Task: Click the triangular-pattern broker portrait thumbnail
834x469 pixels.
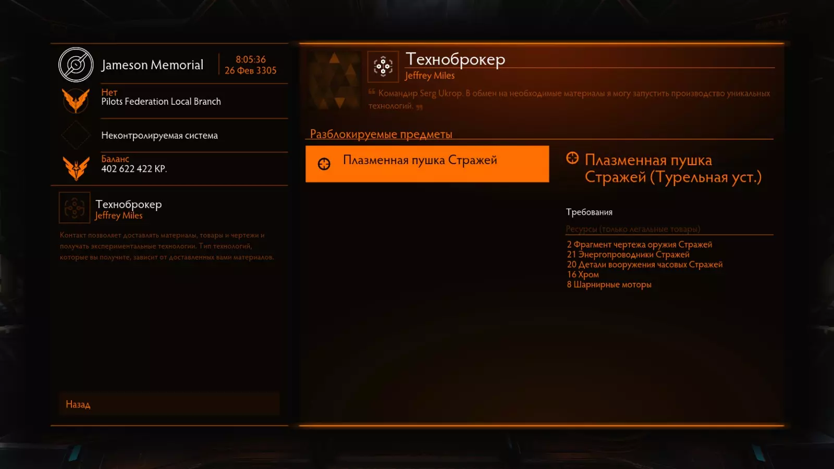Action: (334, 80)
